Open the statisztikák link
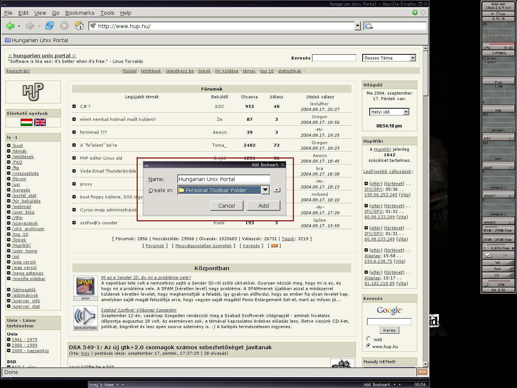 click(290, 71)
